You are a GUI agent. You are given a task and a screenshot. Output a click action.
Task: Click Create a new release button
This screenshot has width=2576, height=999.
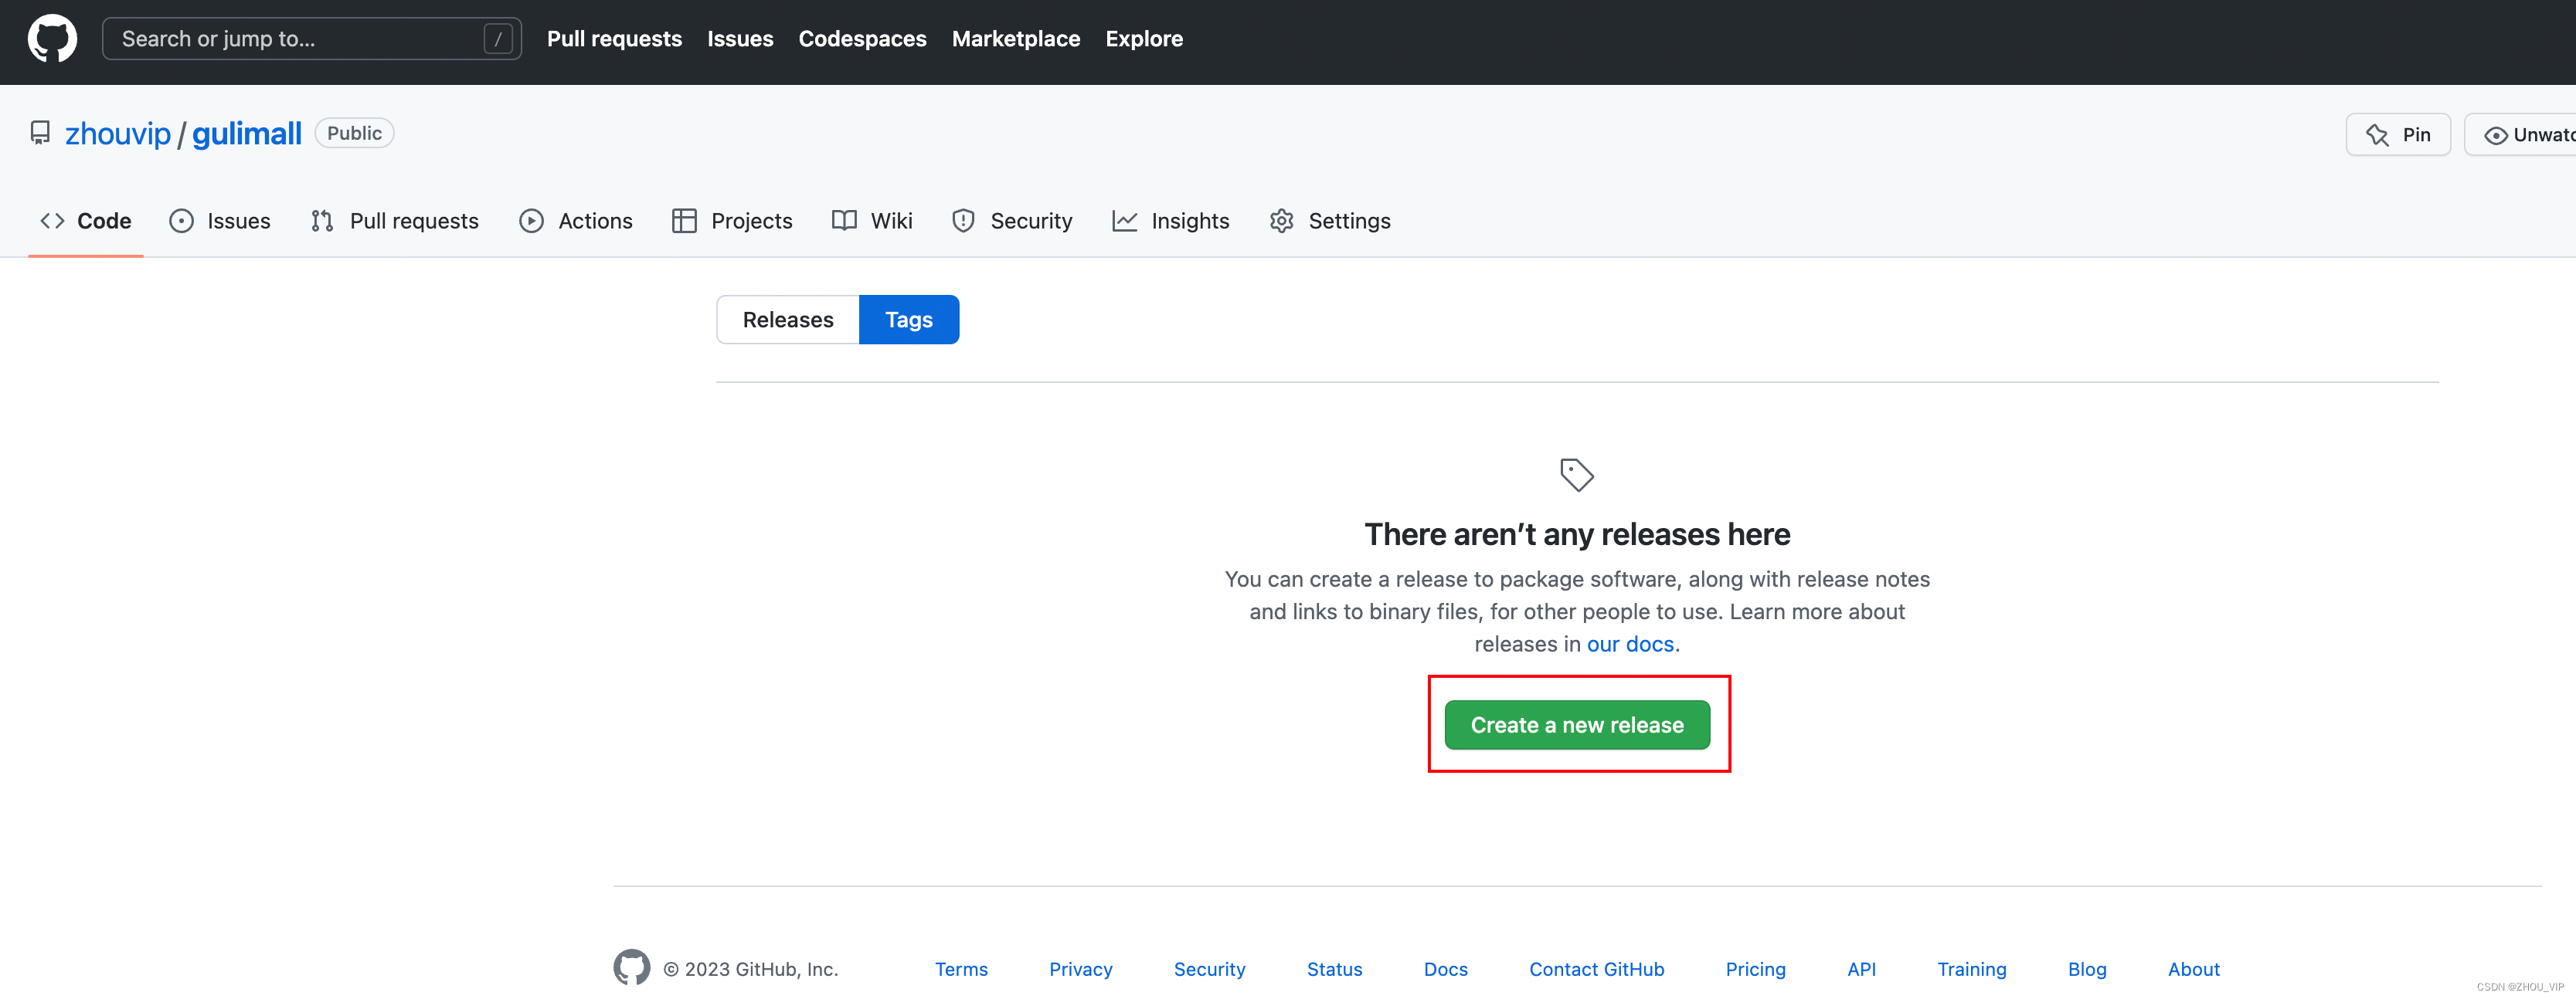[1576, 725]
